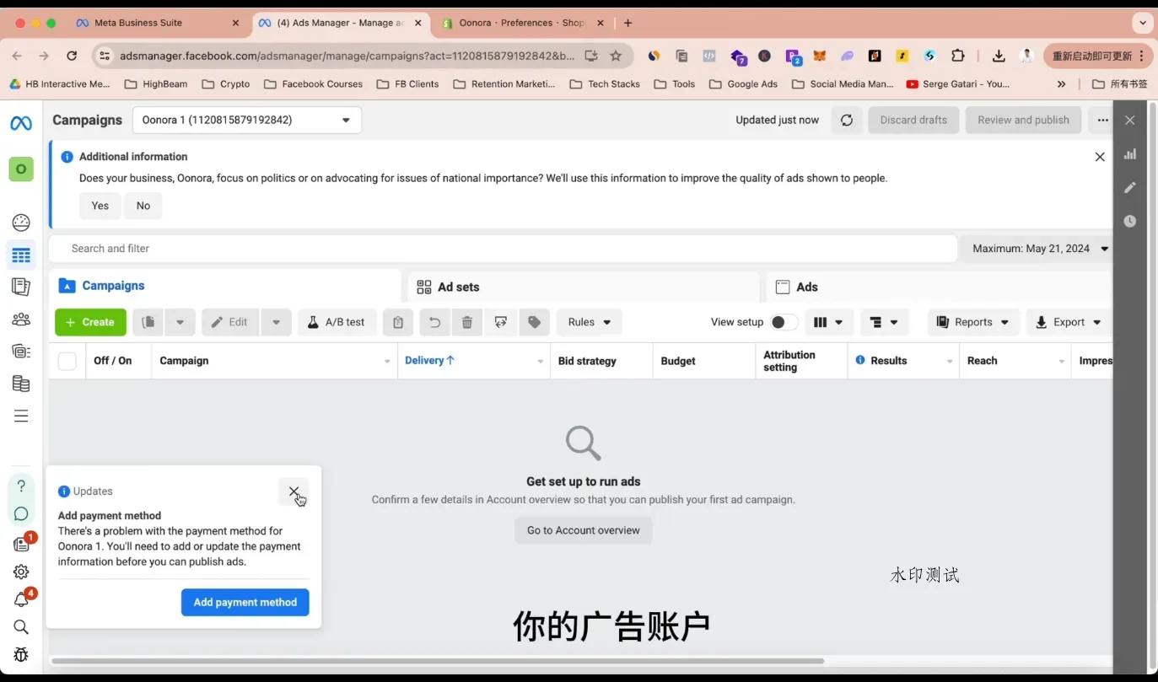Click the Add payment method button
1158x682 pixels.
(x=245, y=602)
